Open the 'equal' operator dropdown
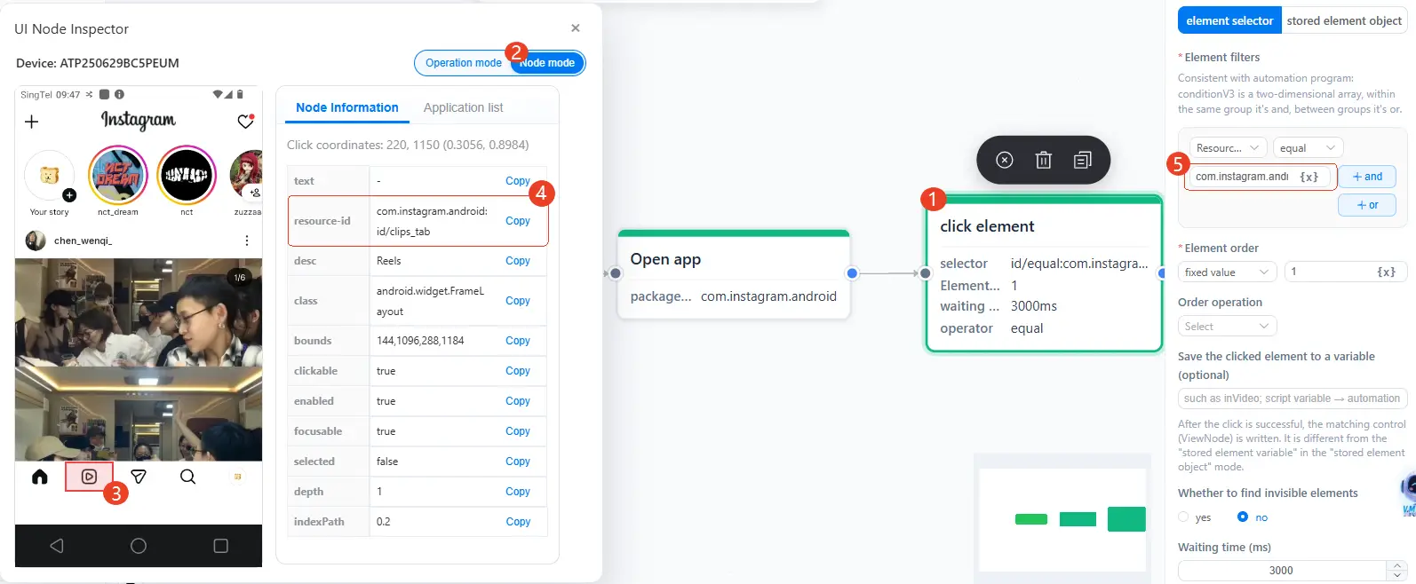Image resolution: width=1416 pixels, height=584 pixels. coord(1308,148)
